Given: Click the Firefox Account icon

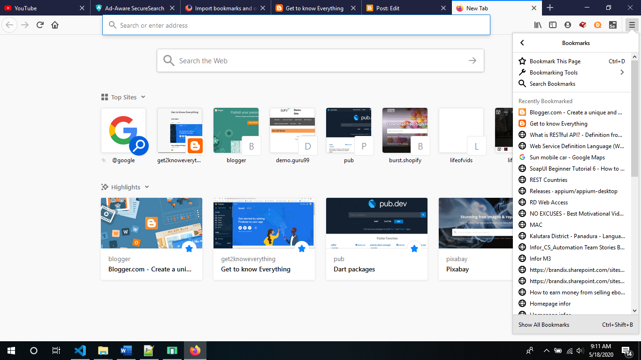Looking at the screenshot, I should click(x=568, y=25).
